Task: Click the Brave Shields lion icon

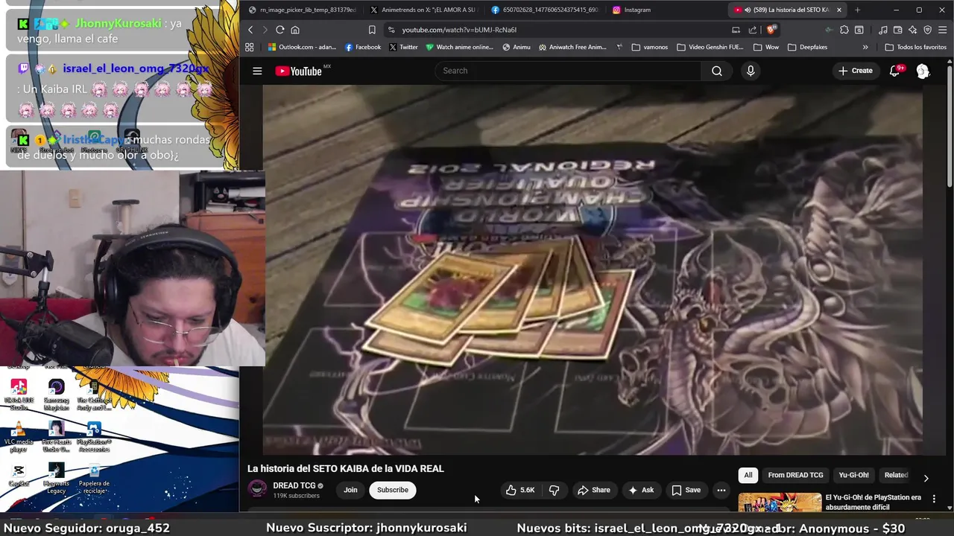Action: (x=771, y=30)
